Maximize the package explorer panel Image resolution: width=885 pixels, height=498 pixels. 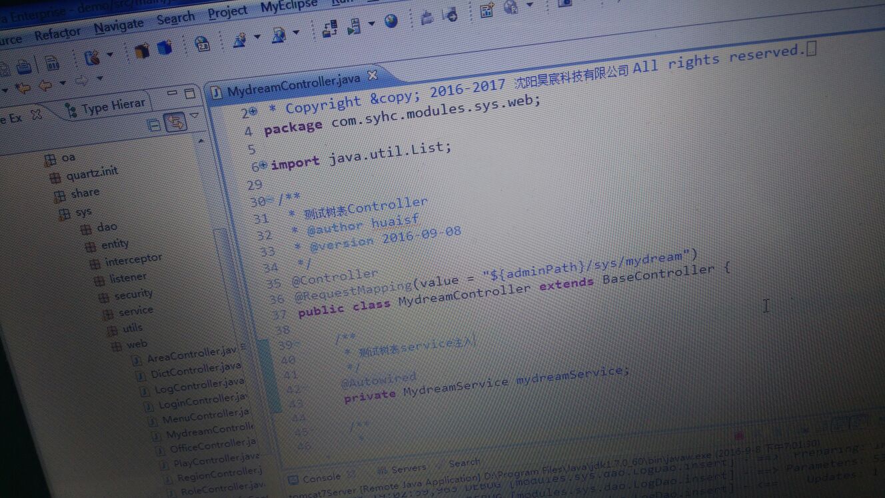[189, 93]
